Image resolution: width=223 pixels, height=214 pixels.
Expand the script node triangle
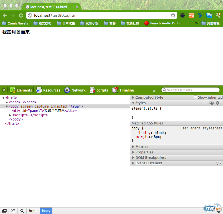click(10, 115)
